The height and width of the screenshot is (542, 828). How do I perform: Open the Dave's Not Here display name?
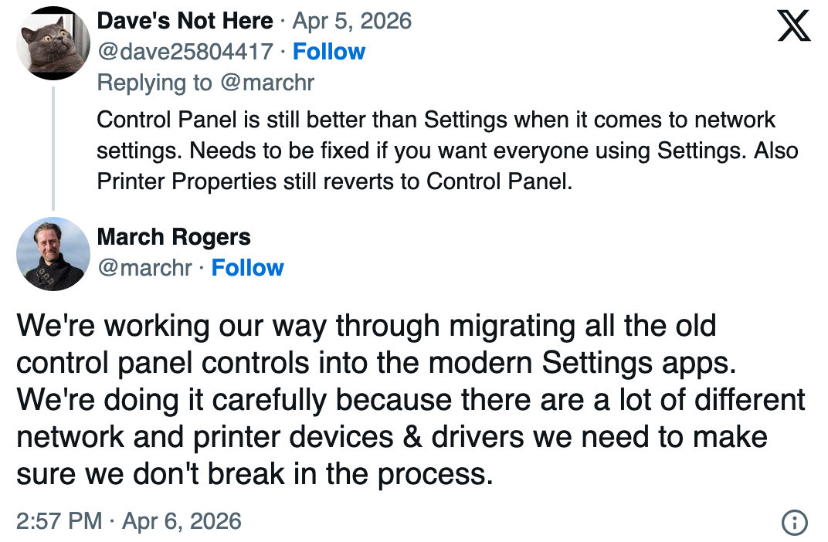point(185,21)
